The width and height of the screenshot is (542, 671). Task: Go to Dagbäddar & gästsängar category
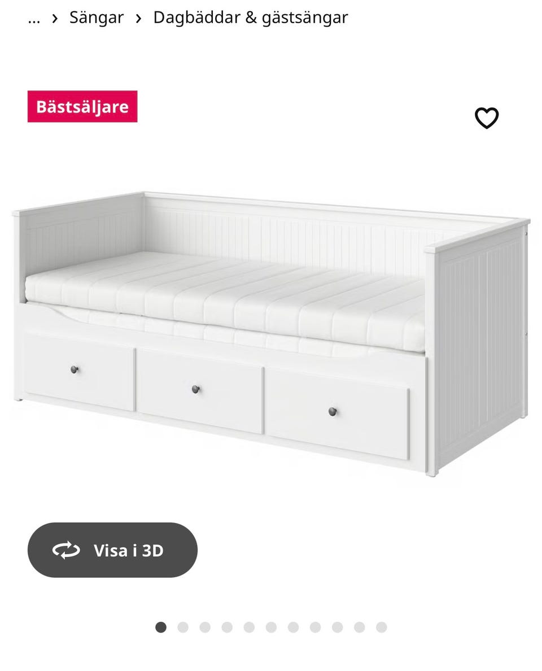pyautogui.click(x=251, y=18)
